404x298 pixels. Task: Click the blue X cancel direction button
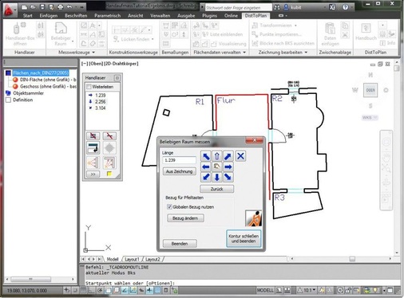click(x=240, y=156)
